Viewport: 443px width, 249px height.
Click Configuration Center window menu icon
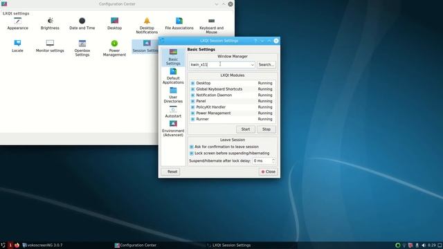click(4, 3)
